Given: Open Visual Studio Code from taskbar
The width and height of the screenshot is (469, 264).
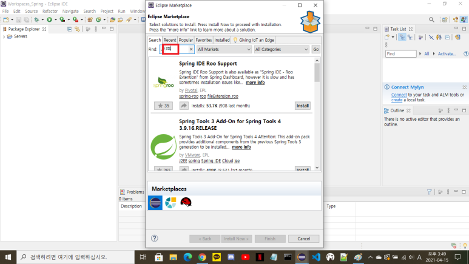Looking at the screenshot, I should (x=316, y=257).
